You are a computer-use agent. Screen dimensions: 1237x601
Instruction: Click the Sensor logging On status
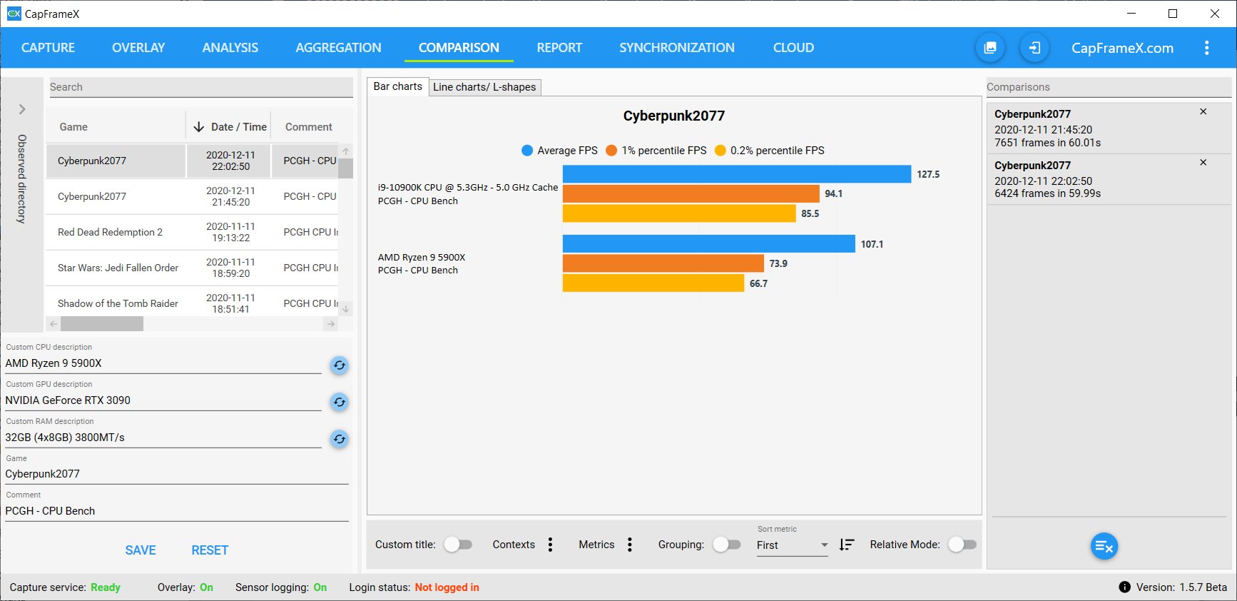(x=320, y=587)
